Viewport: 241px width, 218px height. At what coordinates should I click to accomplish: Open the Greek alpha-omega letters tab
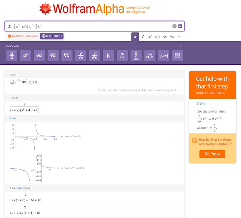tap(172, 37)
